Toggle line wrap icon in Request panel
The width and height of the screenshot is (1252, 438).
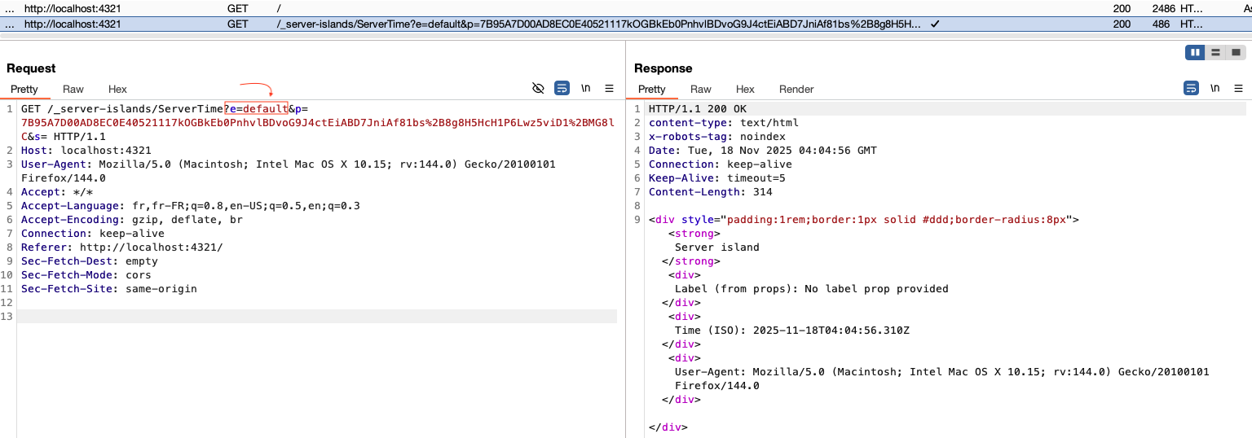point(562,88)
